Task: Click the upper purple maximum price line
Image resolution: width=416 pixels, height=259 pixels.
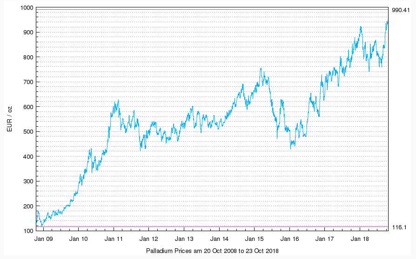Action: (x=212, y=10)
